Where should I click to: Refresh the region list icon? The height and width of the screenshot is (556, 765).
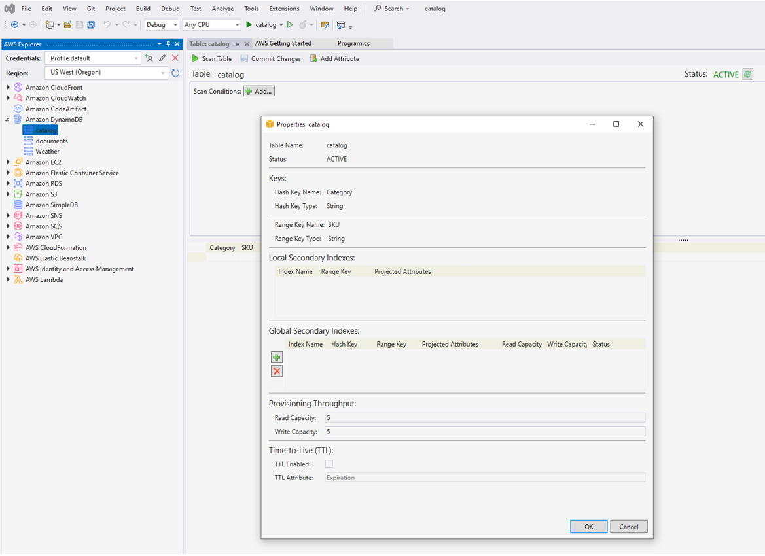coord(175,73)
